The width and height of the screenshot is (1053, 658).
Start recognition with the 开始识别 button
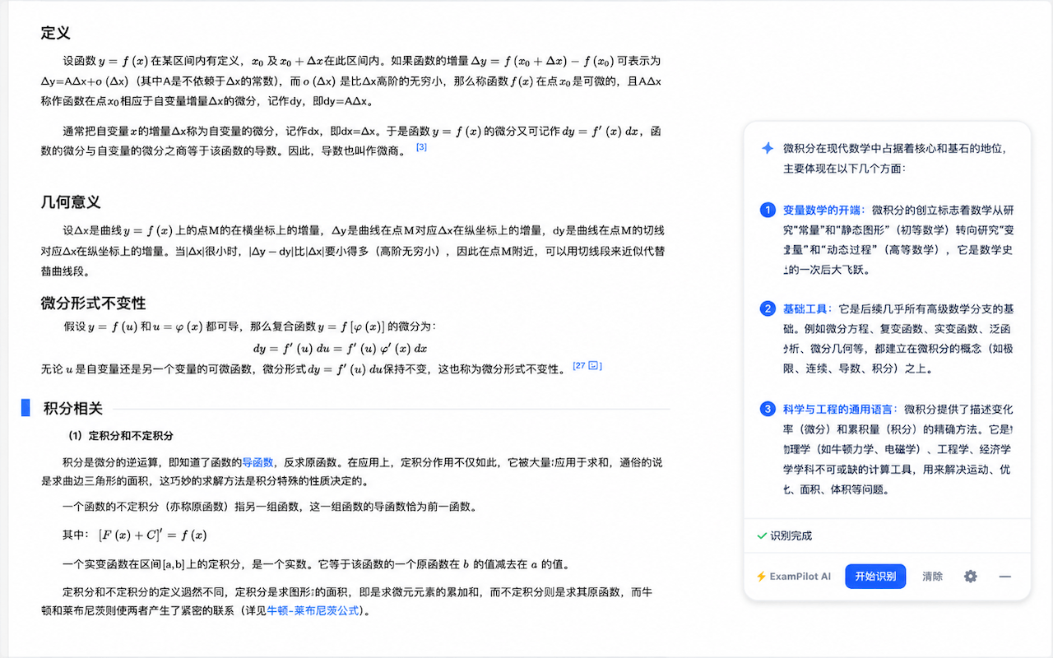coord(875,577)
